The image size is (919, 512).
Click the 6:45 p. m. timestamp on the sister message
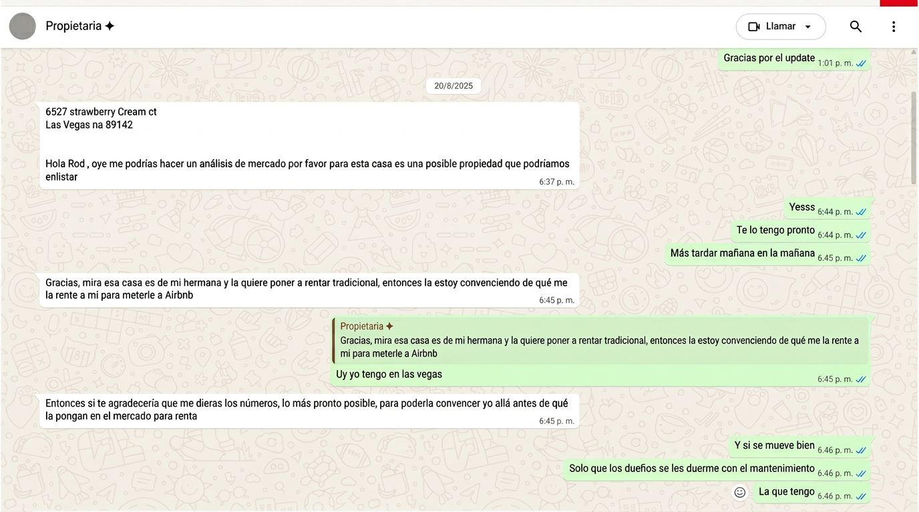[x=556, y=300]
